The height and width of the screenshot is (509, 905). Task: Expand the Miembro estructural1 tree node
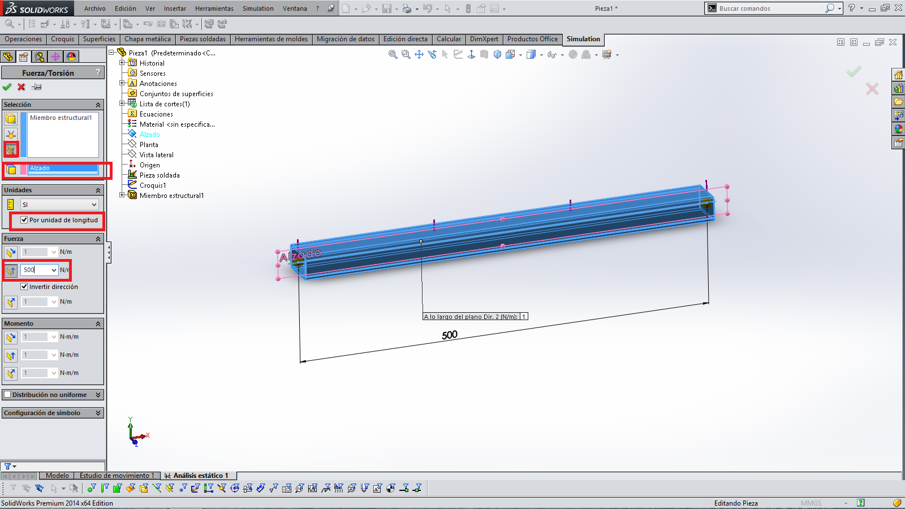(122, 195)
